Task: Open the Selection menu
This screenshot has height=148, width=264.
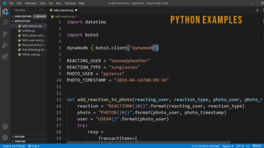Action: coord(31,3)
